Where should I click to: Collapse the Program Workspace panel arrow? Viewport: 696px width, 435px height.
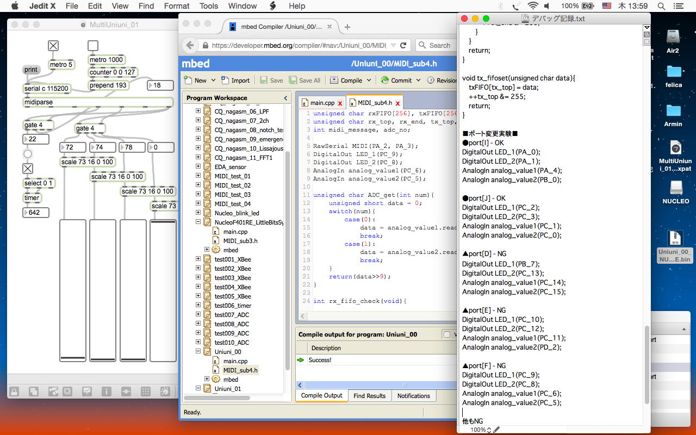285,98
